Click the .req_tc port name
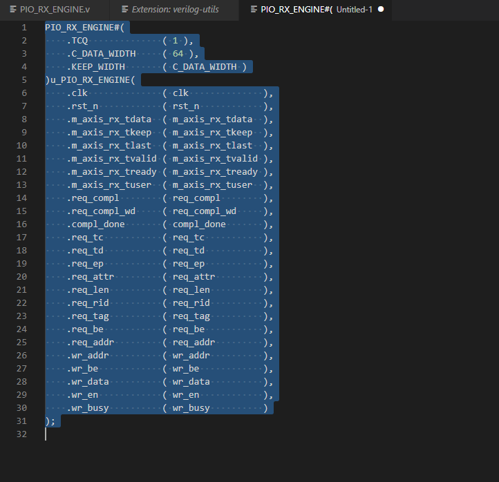The width and height of the screenshot is (499, 482). [85, 238]
